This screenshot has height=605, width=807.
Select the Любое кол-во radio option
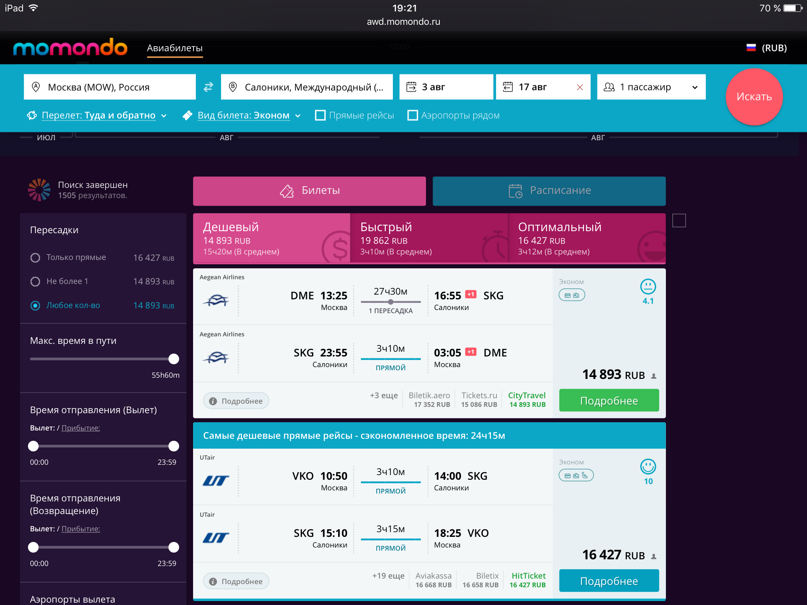[x=35, y=306]
